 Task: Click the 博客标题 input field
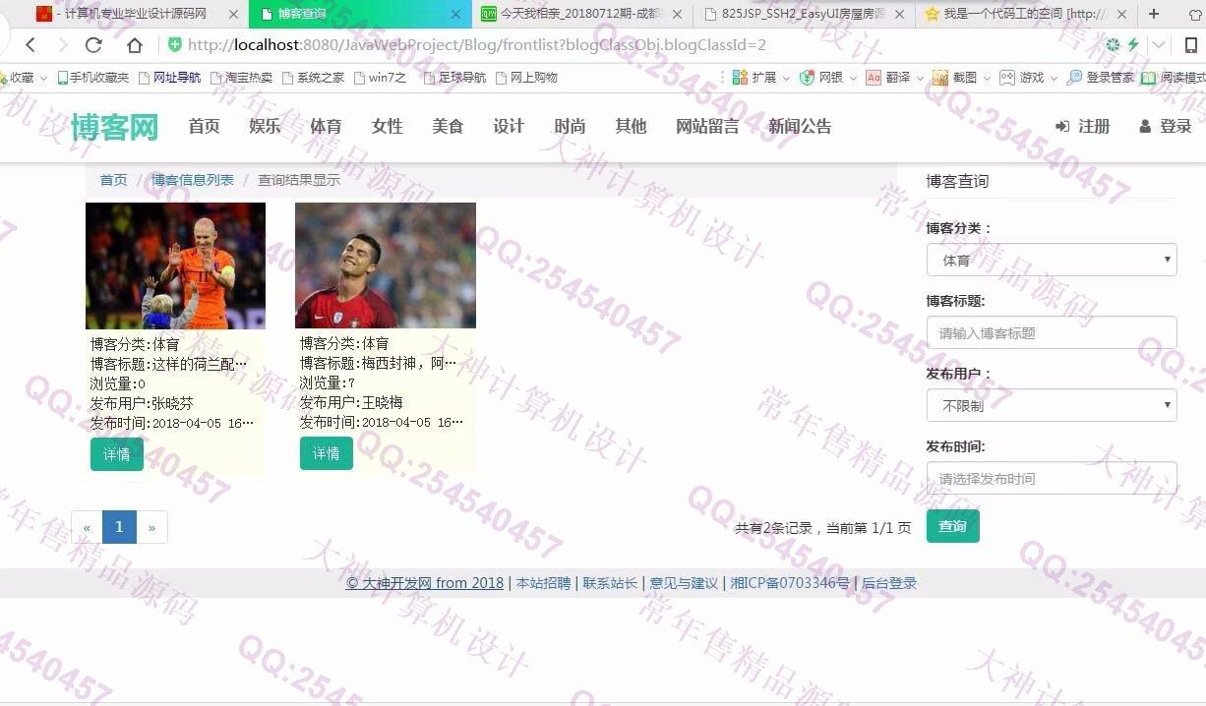pos(1052,332)
